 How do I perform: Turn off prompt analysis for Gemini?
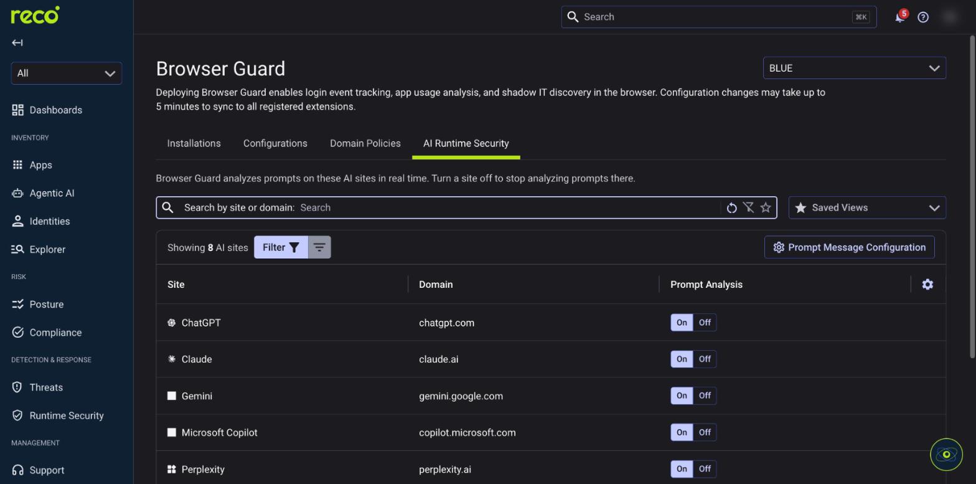[705, 396]
